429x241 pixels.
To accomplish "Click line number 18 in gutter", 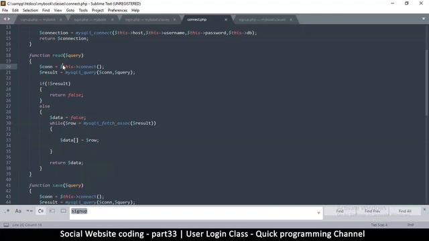I will [x=8, y=55].
